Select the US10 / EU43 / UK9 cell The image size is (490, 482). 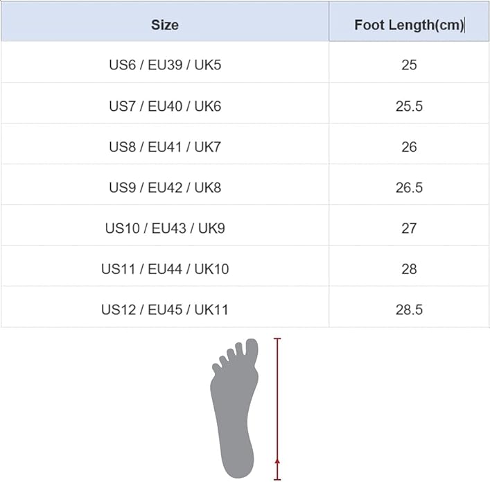(165, 227)
